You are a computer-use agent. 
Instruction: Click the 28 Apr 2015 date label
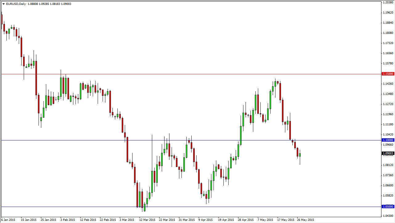click(x=245, y=220)
